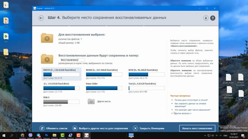This screenshot has height=139, width=248.
Task: Select Disk I: as destination
Action: pos(61,101)
